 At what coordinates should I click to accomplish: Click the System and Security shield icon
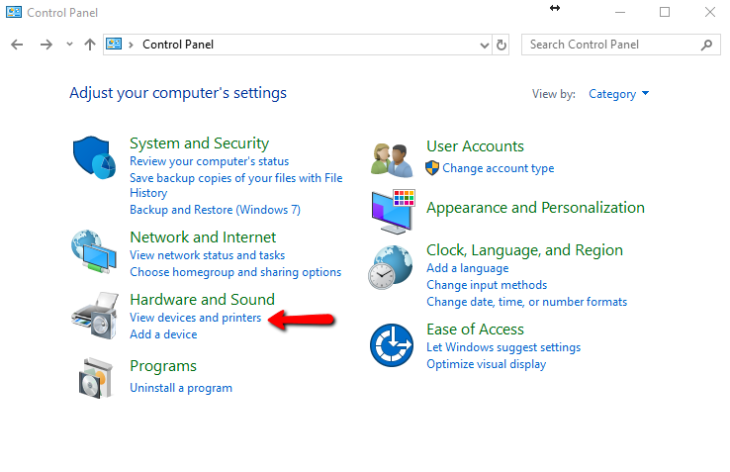(x=94, y=157)
